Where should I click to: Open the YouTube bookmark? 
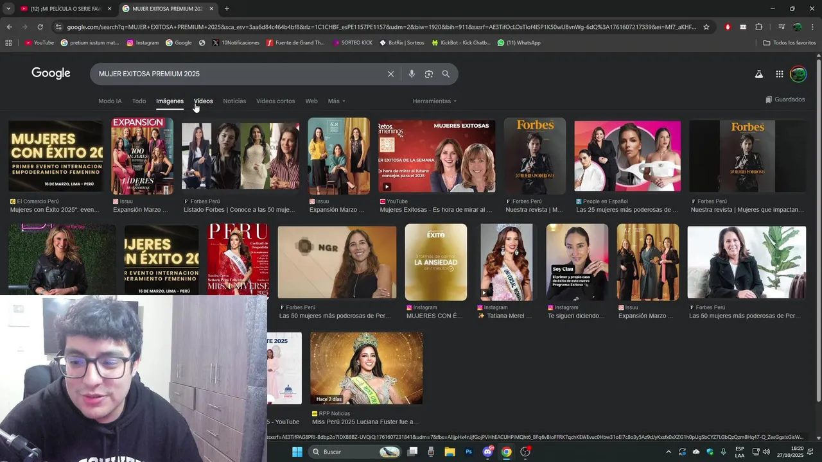(39, 43)
